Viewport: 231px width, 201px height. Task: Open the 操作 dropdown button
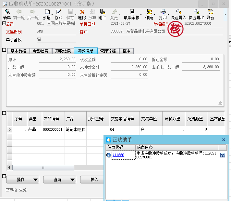click(22, 180)
